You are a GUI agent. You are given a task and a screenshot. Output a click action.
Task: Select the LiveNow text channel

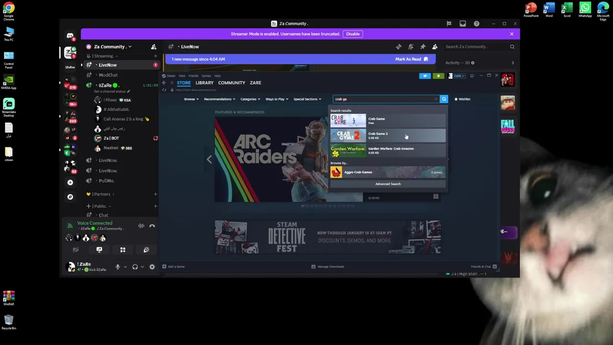(121, 65)
